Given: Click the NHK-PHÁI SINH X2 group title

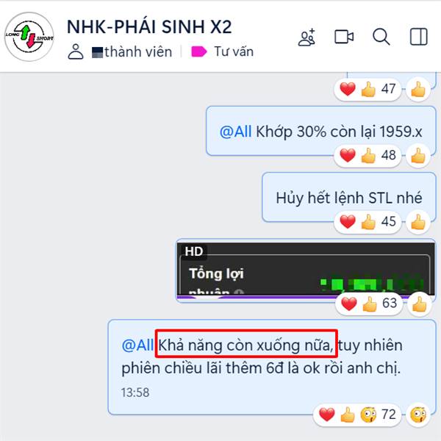Looking at the screenshot, I should pos(149,27).
